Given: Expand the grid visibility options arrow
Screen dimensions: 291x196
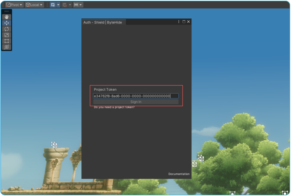Looking at the screenshot, I should [x=58, y=5].
